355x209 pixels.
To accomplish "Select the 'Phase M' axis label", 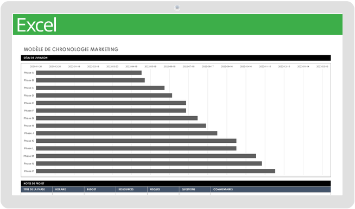I will (29, 156).
